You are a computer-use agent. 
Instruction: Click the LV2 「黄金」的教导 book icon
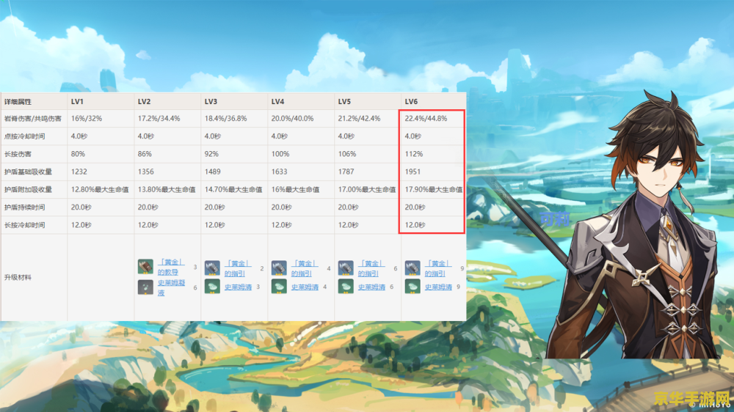[x=145, y=267]
